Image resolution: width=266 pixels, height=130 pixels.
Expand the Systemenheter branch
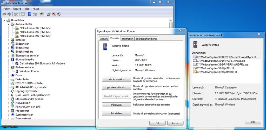(9, 115)
